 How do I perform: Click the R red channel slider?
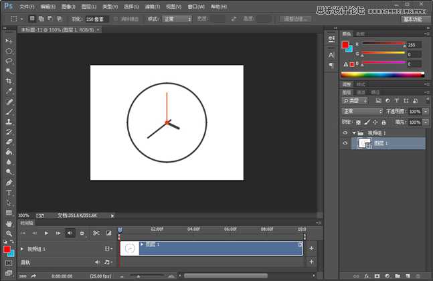coord(383,43)
